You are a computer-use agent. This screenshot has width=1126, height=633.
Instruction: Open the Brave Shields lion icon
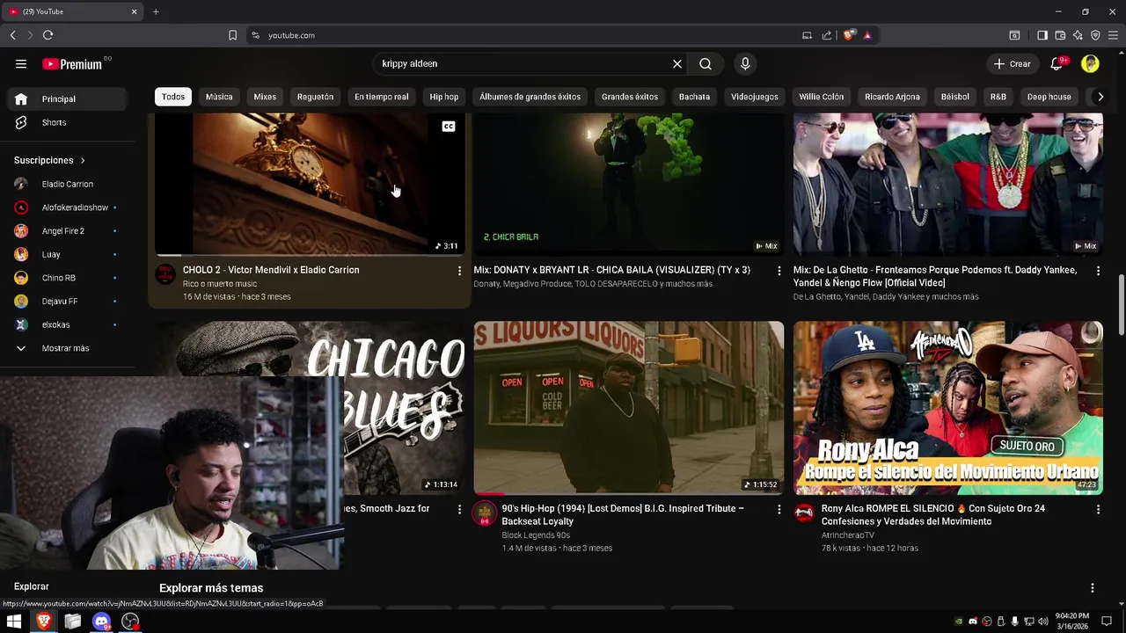(849, 35)
